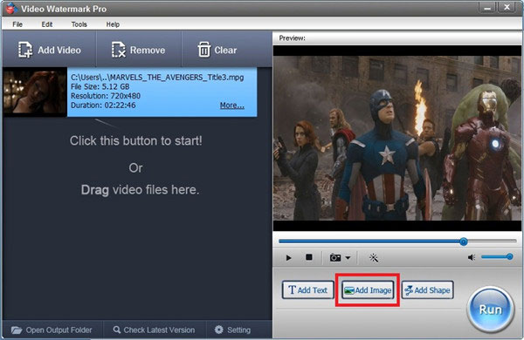Add a text watermark

point(307,290)
